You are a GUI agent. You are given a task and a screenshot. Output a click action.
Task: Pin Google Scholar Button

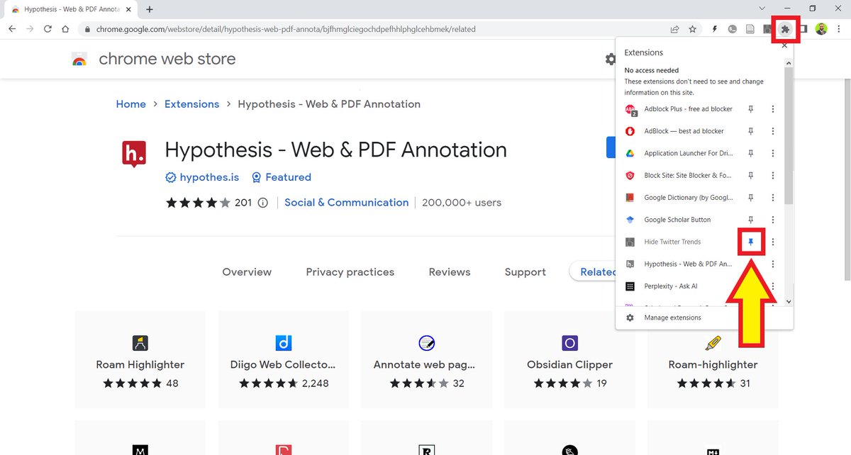751,220
